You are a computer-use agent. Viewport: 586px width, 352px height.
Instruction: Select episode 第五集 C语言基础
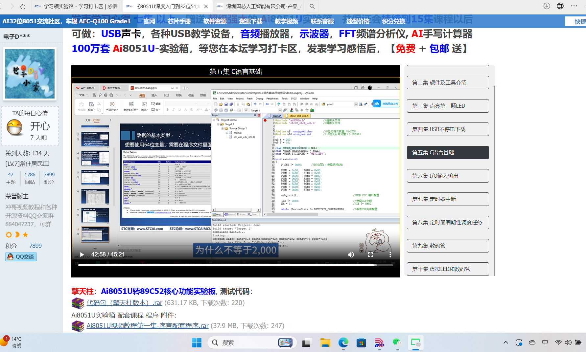[x=448, y=153]
